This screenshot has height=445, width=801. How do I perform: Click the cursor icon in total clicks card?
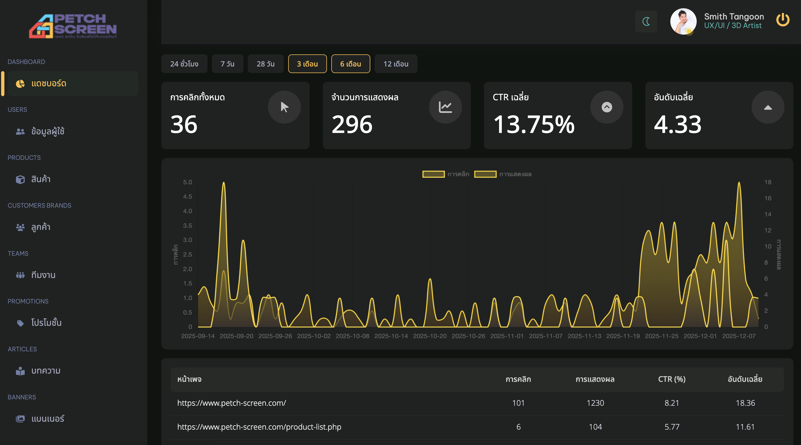click(284, 107)
